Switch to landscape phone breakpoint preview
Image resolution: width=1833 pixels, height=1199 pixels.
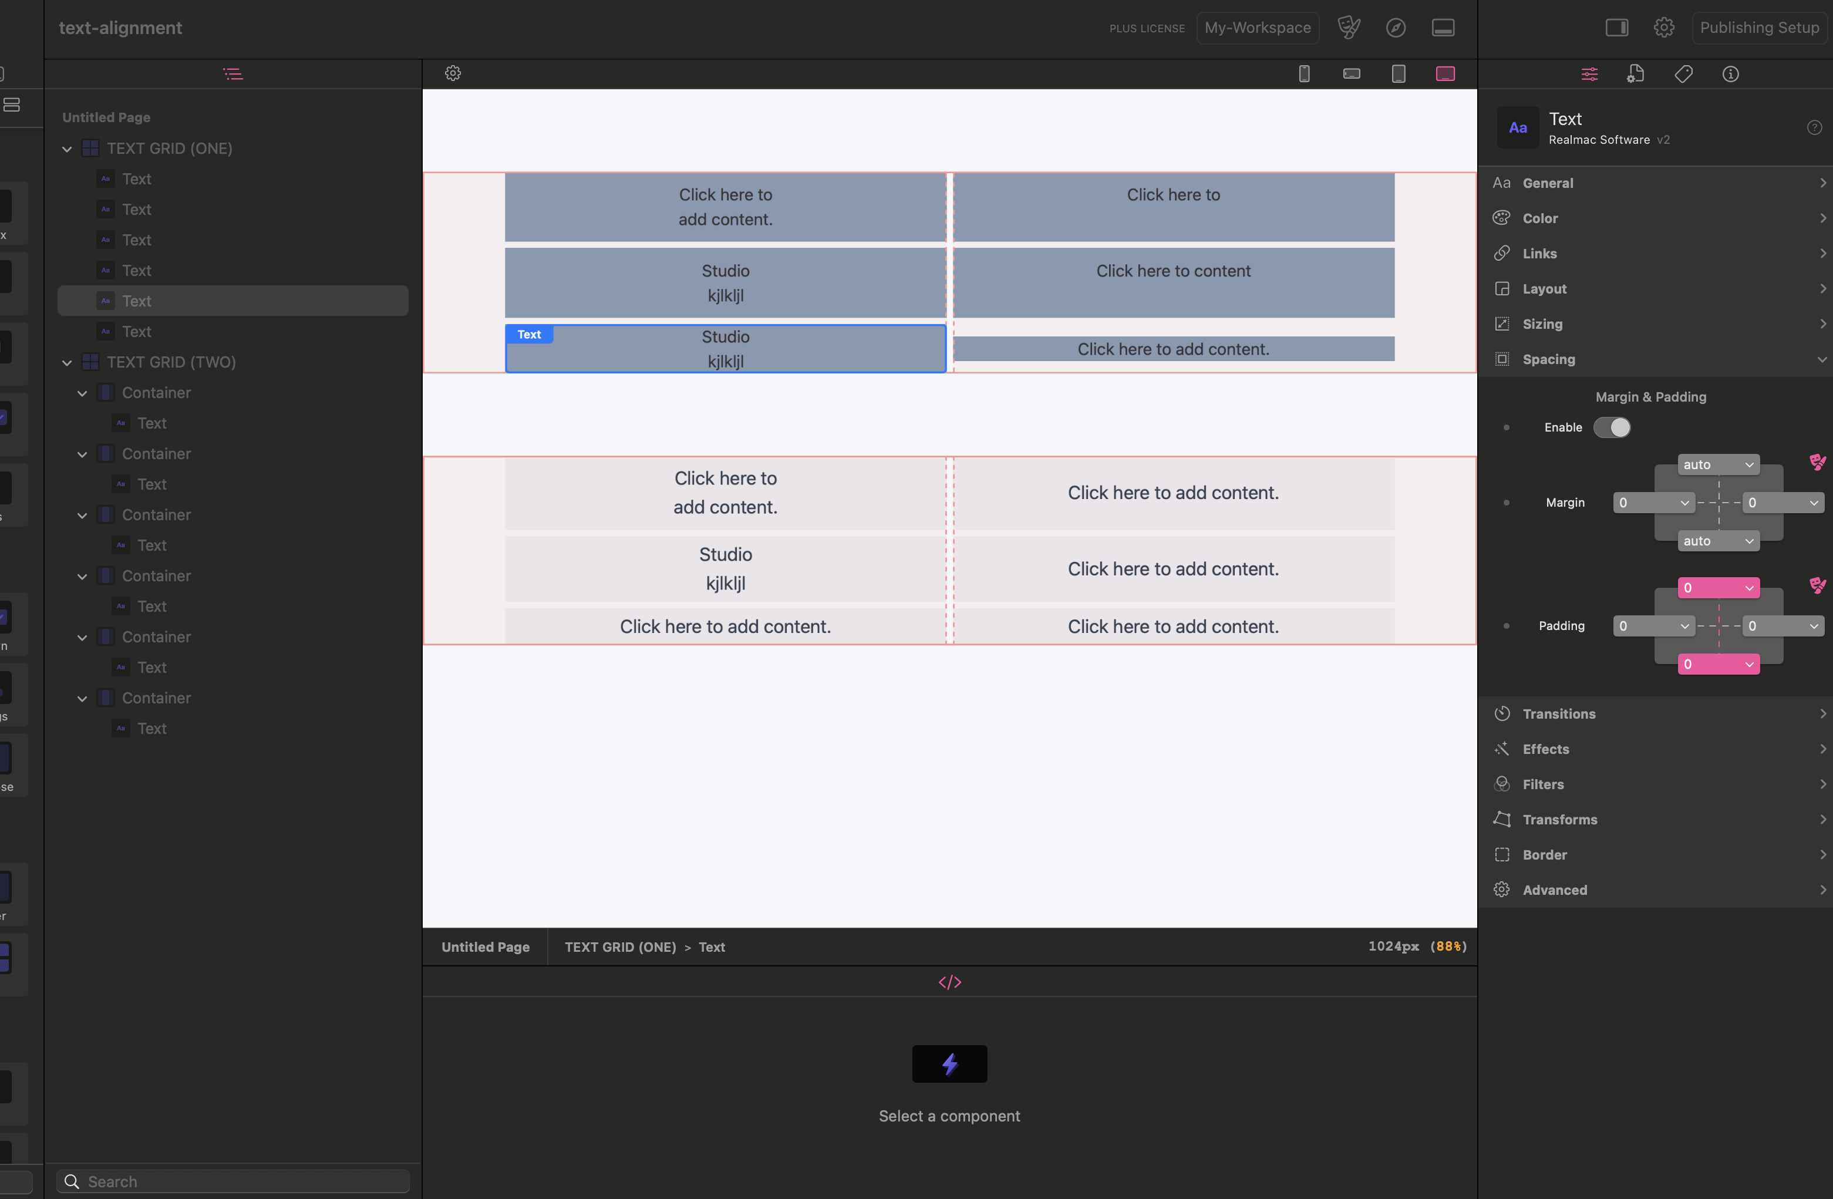tap(1352, 74)
